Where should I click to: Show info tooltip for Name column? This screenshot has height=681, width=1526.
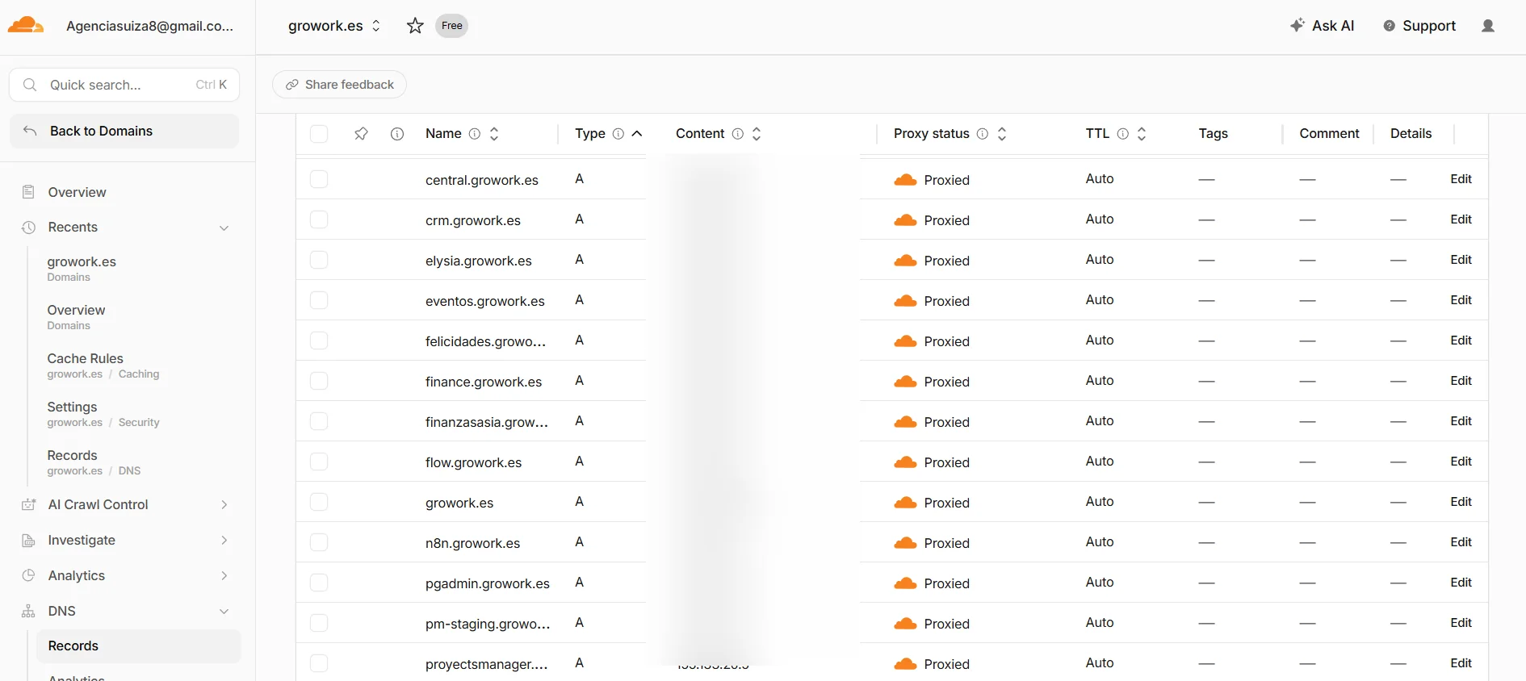tap(475, 134)
